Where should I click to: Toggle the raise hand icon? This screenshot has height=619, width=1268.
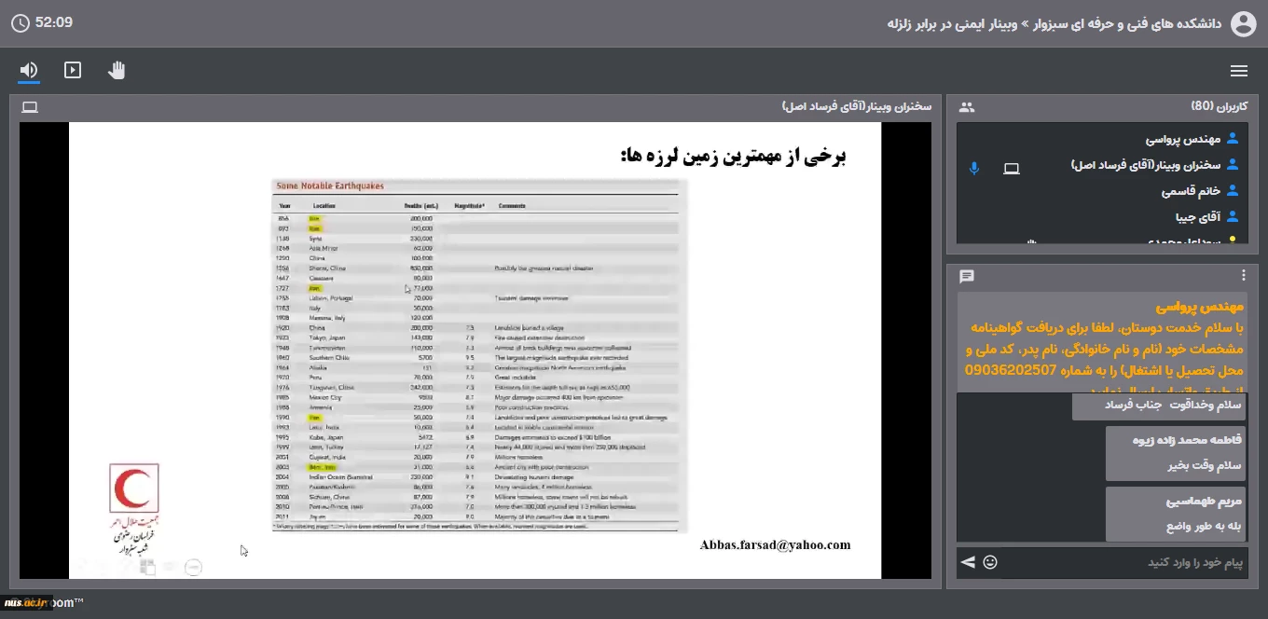click(x=117, y=71)
